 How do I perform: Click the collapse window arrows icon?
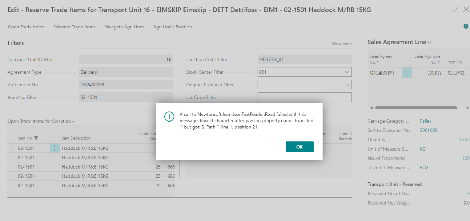455,10
